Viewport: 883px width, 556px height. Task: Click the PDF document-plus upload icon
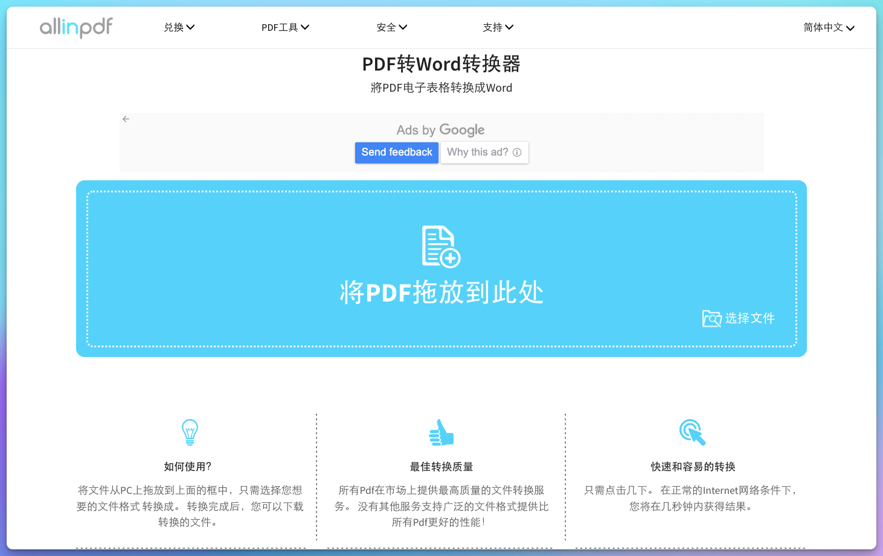[x=440, y=246]
